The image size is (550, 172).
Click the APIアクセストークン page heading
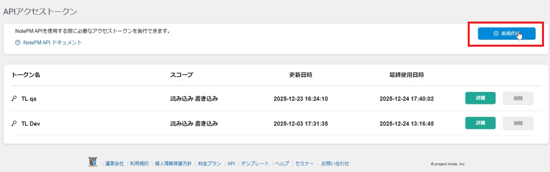(x=40, y=12)
